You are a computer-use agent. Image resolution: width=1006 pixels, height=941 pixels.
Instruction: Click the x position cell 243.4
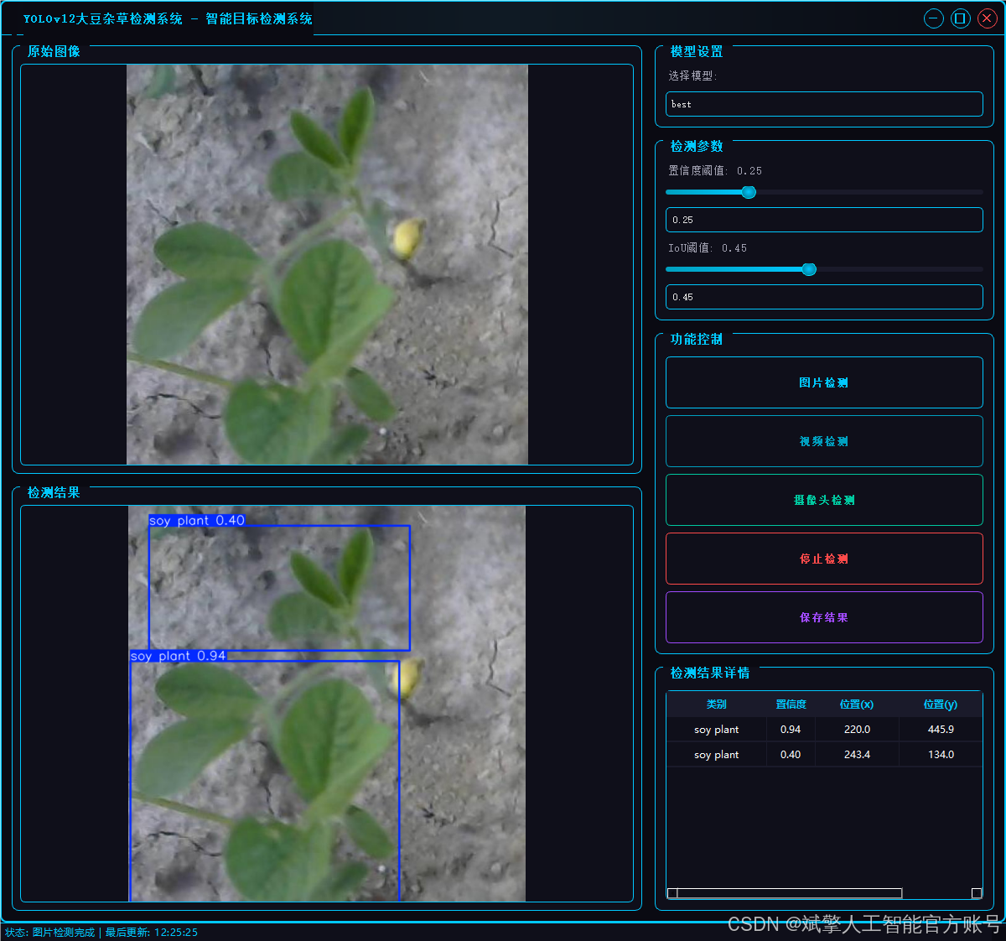pos(857,755)
